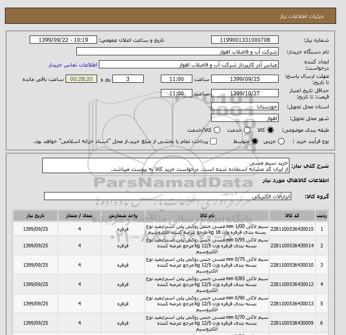Click item code 2281100536430010
The height and width of the screenshot is (335, 346).
click(x=292, y=265)
